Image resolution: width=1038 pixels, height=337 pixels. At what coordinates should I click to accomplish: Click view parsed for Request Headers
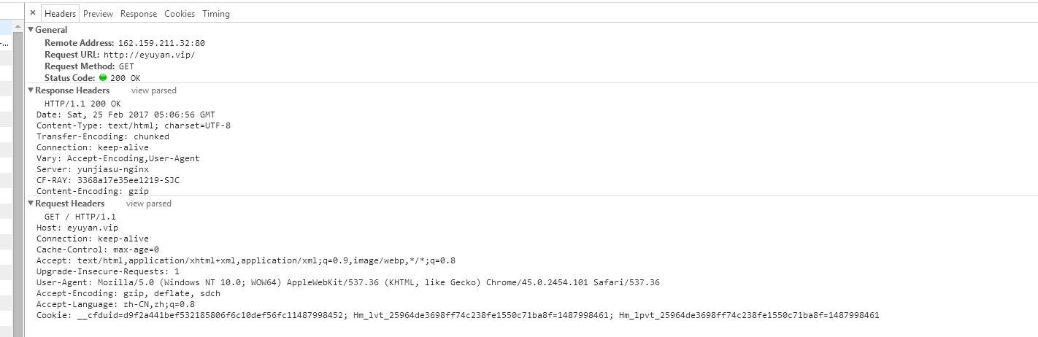coord(148,204)
